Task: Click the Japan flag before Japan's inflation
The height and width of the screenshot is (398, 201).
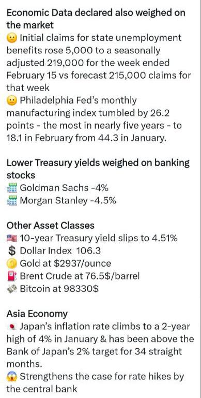Action: (x=12, y=327)
